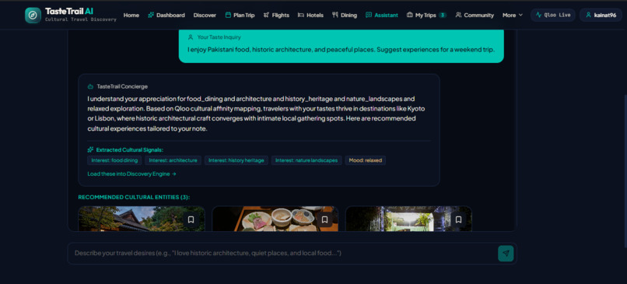Bookmark the second food dish card
The width and height of the screenshot is (627, 284).
(x=324, y=219)
